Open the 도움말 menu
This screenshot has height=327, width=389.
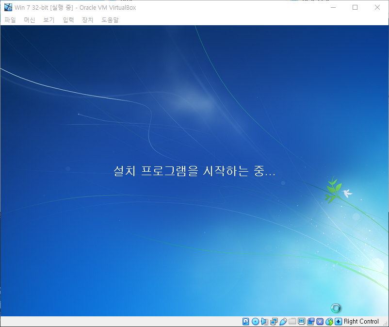click(110, 20)
